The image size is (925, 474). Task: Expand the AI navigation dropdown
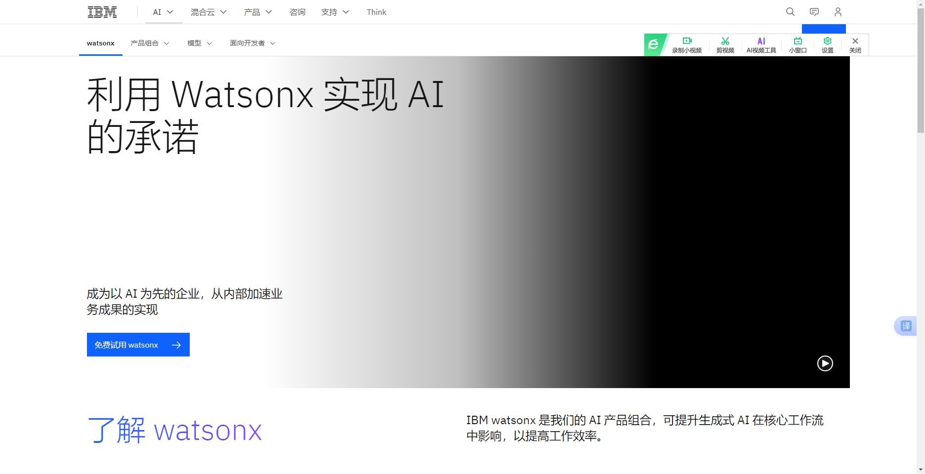click(x=163, y=12)
